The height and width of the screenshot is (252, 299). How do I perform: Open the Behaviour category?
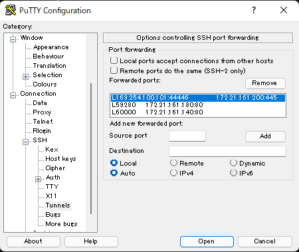(x=49, y=57)
